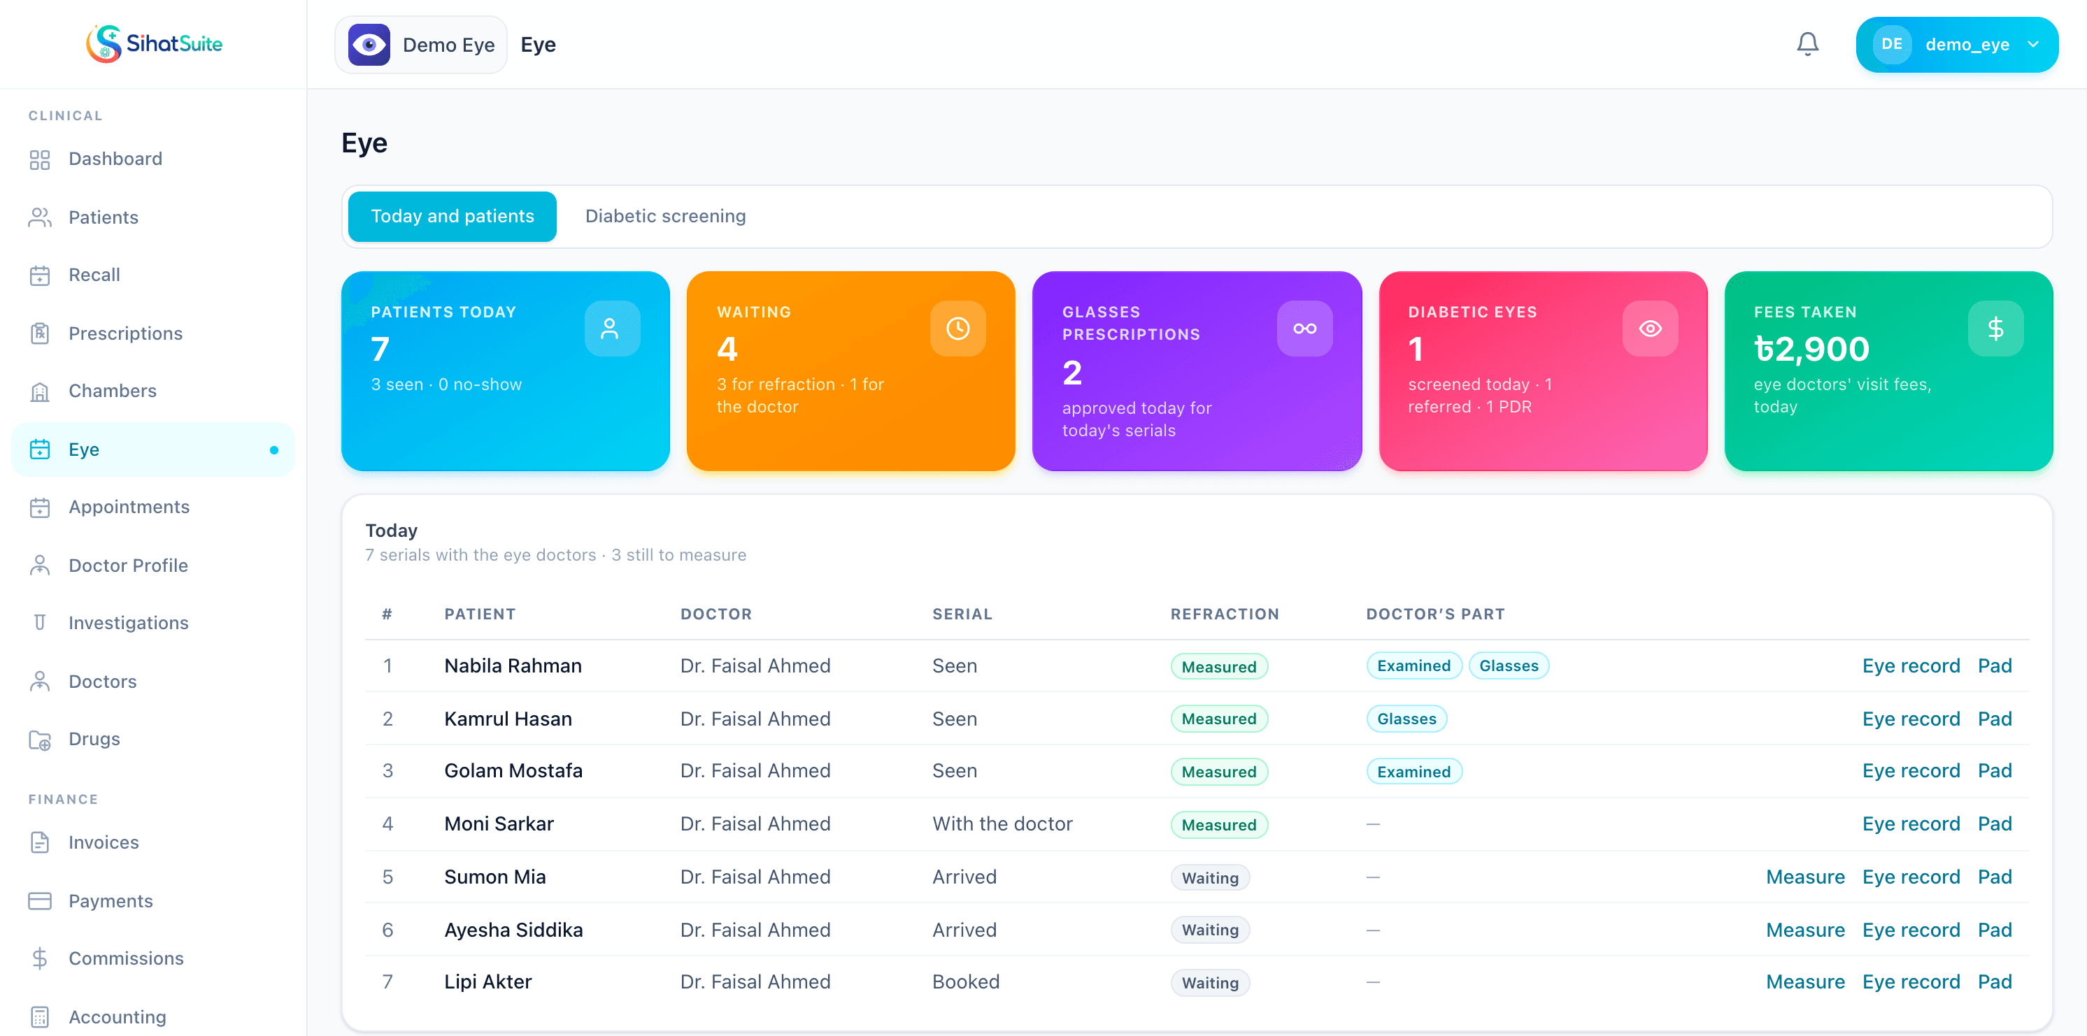
Task: Click the Commissions dollar icon in sidebar
Action: pyautogui.click(x=40, y=958)
